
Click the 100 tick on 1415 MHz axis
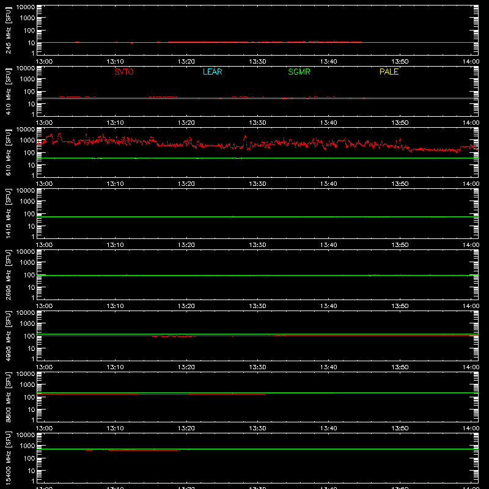click(29, 214)
